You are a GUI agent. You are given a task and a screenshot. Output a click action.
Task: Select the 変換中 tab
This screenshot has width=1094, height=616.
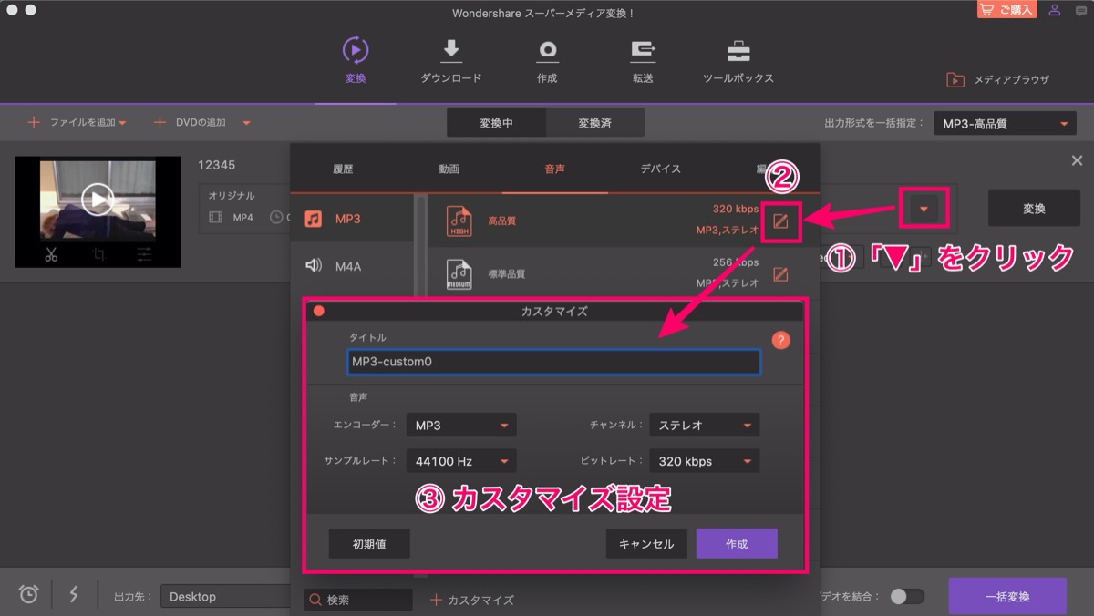[496, 123]
